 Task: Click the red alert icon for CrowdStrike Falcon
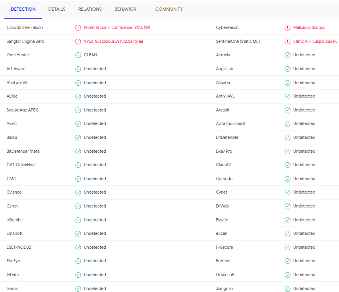point(78,28)
